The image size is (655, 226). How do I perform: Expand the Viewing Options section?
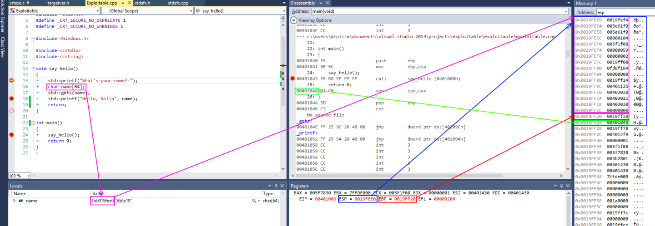coord(293,20)
